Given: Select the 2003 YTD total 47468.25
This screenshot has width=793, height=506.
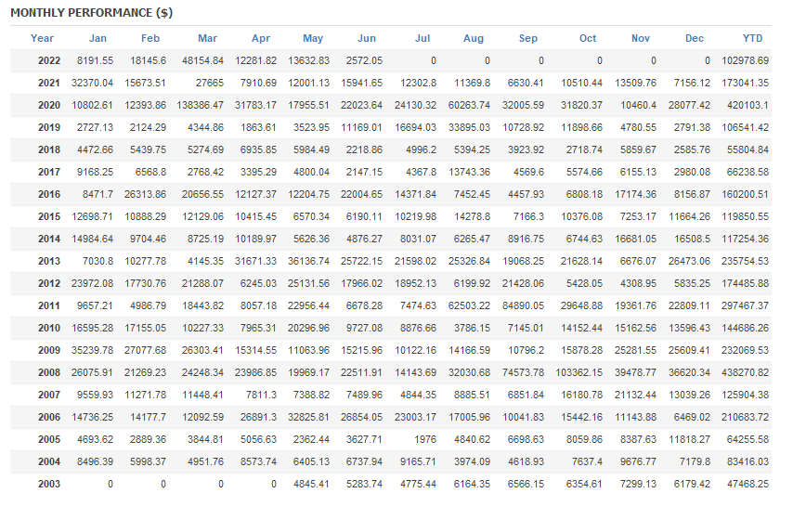Looking at the screenshot, I should [x=746, y=484].
